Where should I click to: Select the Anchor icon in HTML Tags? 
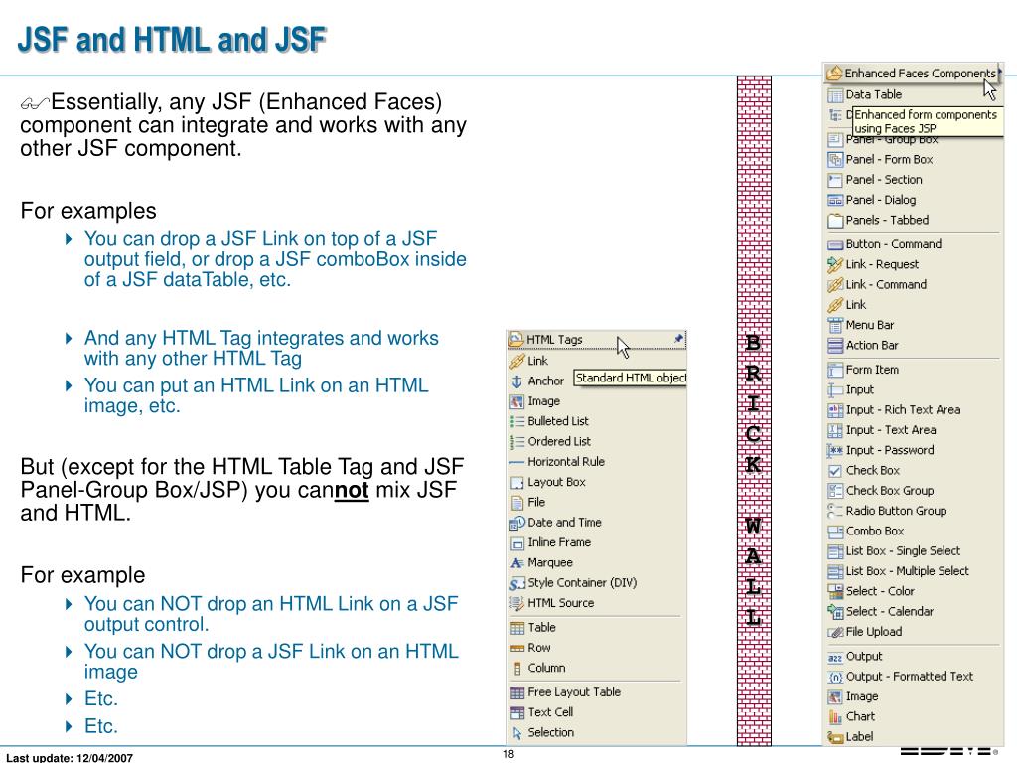tap(516, 381)
